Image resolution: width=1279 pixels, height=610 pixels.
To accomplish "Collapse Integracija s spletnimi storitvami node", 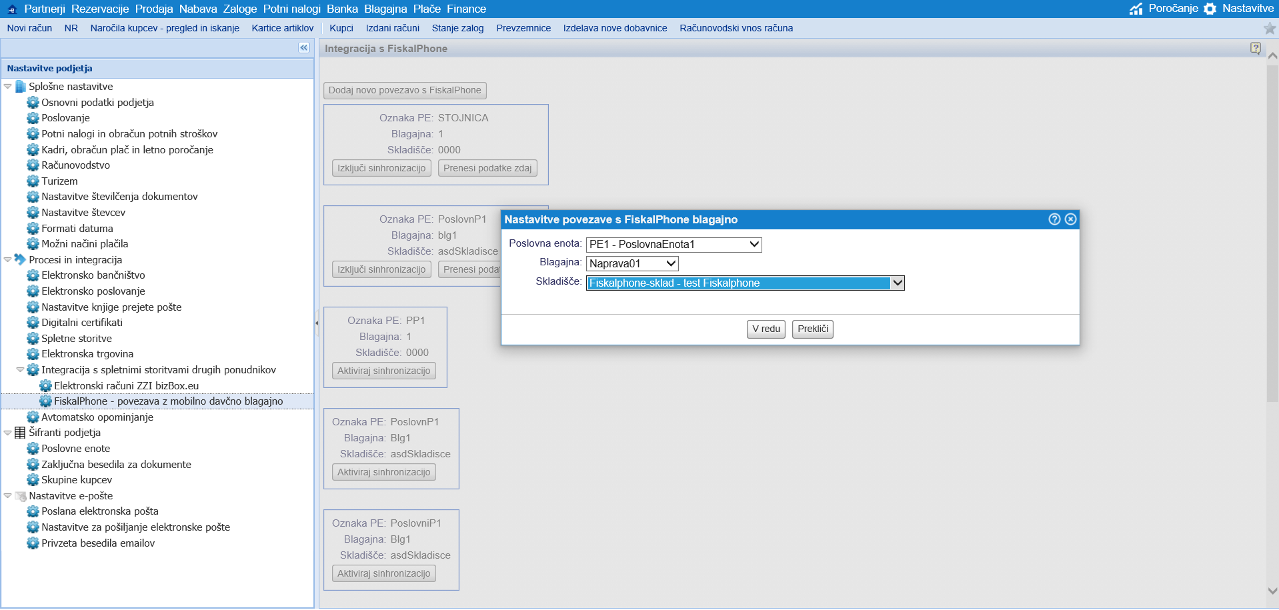I will [21, 370].
